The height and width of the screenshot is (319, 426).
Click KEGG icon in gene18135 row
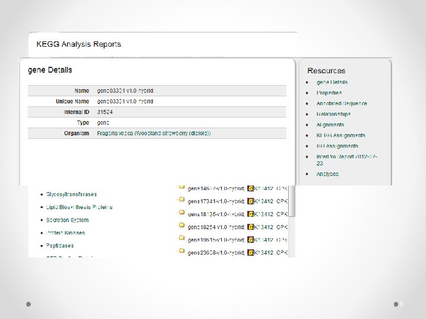click(x=250, y=214)
